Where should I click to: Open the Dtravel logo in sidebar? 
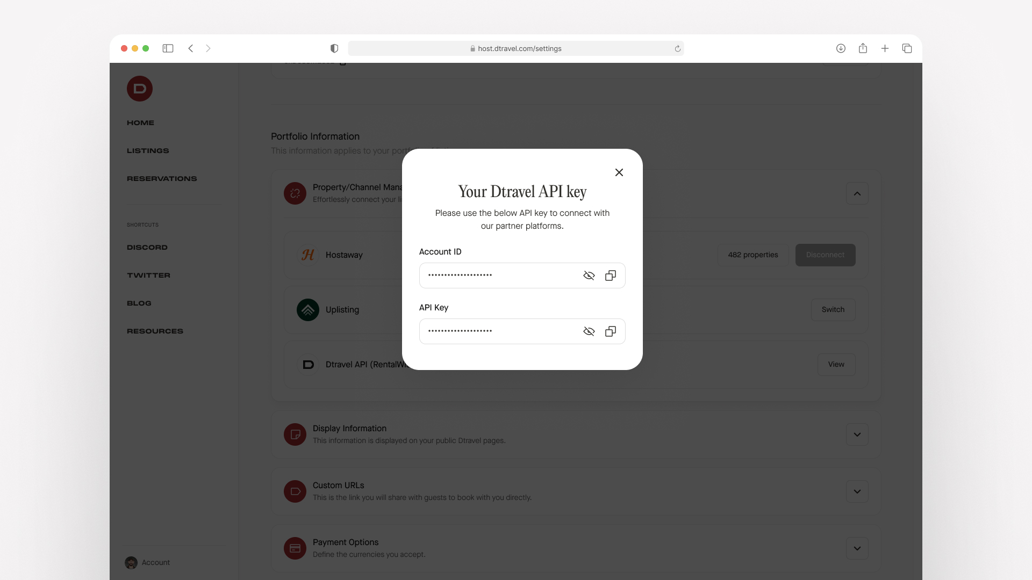140,89
